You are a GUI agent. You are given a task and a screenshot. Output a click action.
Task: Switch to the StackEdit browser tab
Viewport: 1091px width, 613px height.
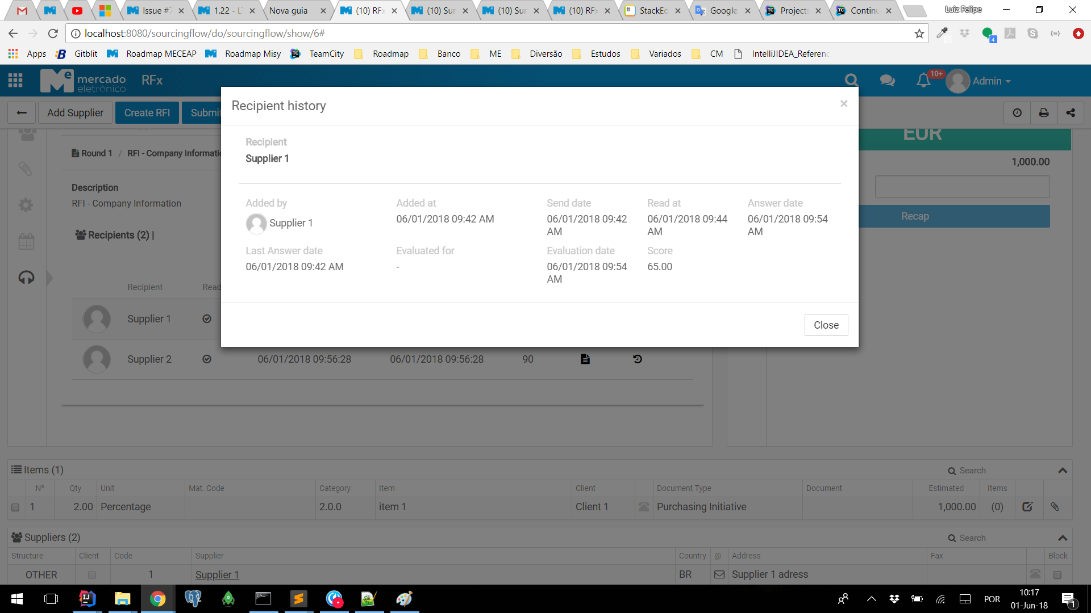(x=652, y=11)
